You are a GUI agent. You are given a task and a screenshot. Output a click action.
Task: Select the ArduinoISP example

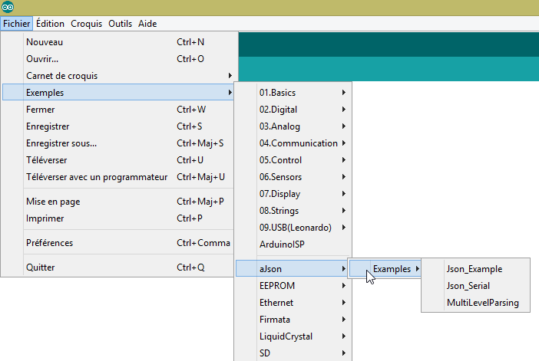tap(282, 243)
